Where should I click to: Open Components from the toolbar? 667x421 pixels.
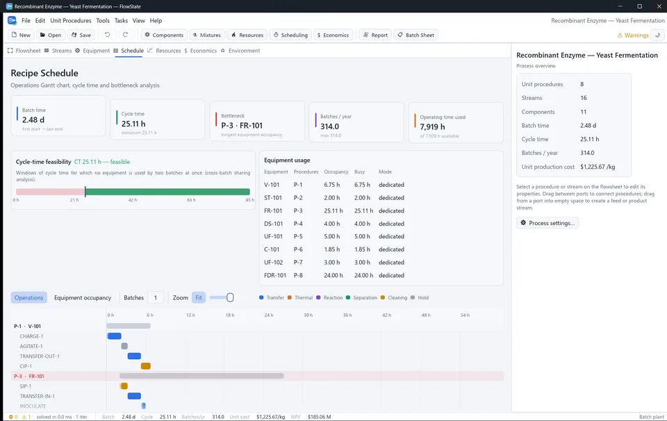pyautogui.click(x=164, y=35)
